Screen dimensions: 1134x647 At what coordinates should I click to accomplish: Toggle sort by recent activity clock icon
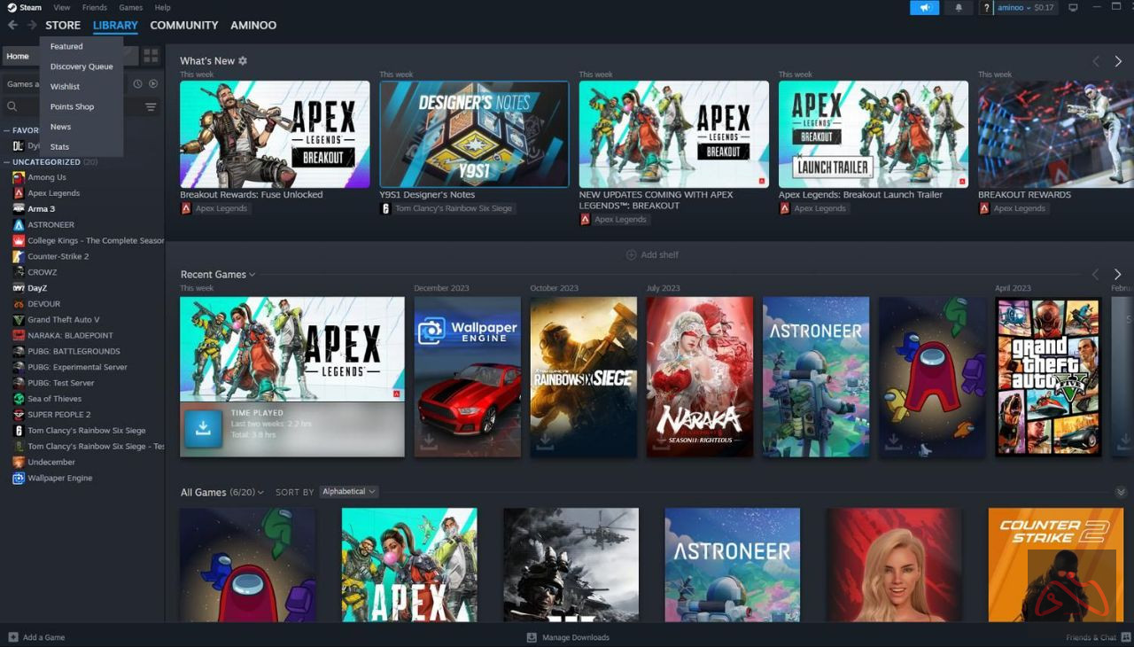coord(137,84)
